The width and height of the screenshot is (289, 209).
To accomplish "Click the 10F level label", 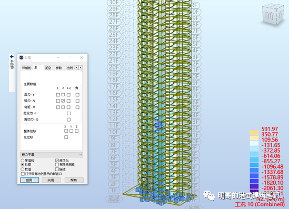I will coord(114,132).
